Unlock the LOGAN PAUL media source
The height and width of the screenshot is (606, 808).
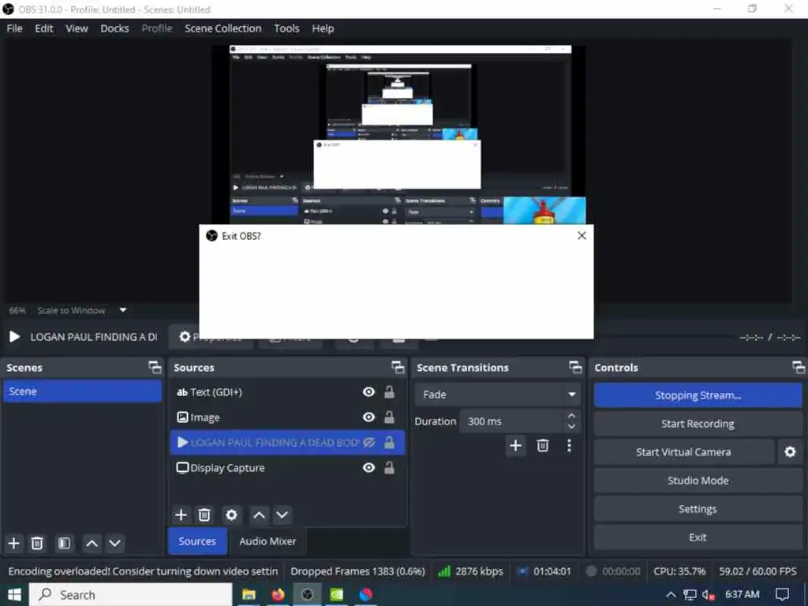(x=390, y=442)
